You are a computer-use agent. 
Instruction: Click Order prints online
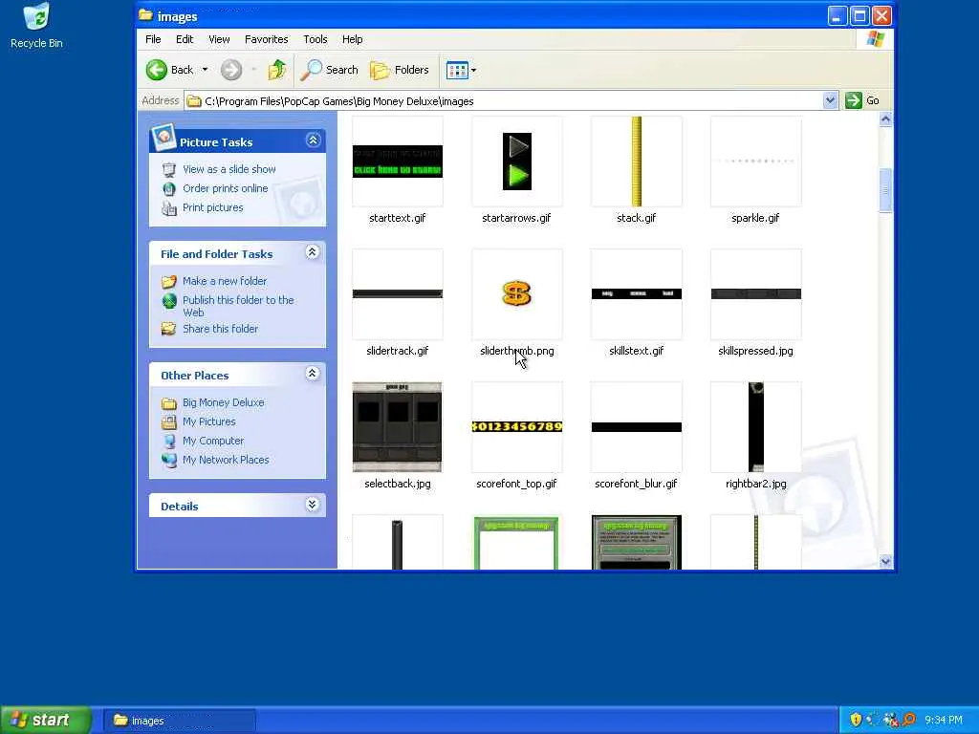226,188
